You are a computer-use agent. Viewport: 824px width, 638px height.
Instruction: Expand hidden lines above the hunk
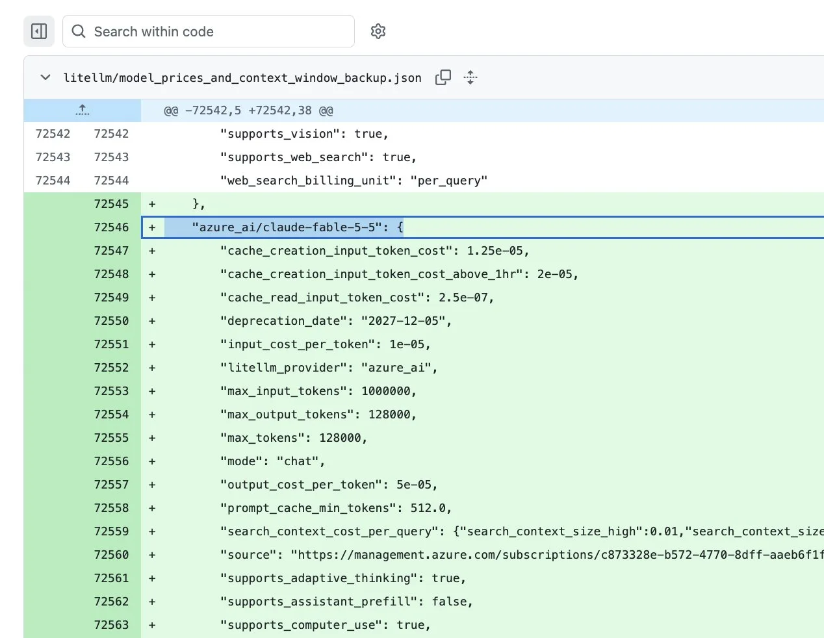[83, 110]
